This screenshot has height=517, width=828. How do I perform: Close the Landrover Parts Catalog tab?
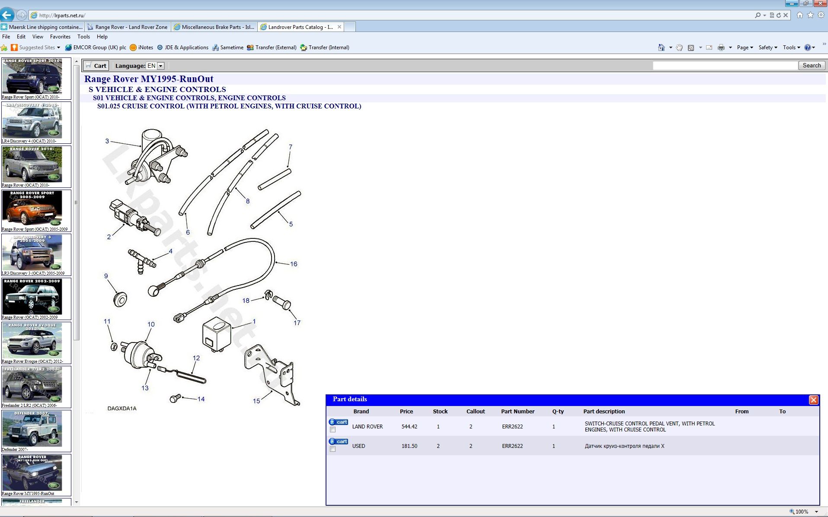click(339, 27)
